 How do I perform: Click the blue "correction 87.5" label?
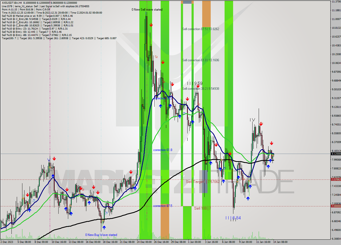click(x=163, y=206)
